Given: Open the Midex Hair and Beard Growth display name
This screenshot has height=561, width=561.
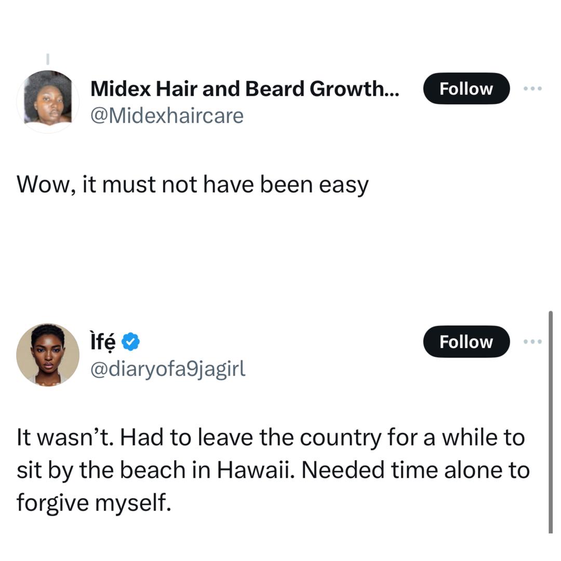Looking at the screenshot, I should pyautogui.click(x=245, y=89).
